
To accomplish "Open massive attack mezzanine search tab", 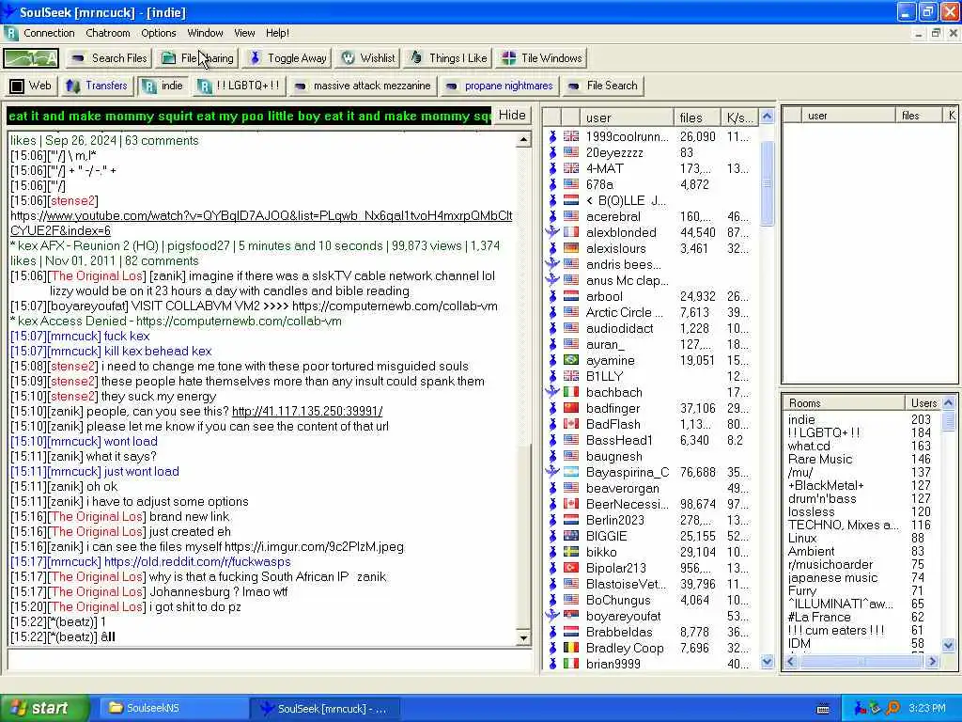I will (362, 86).
